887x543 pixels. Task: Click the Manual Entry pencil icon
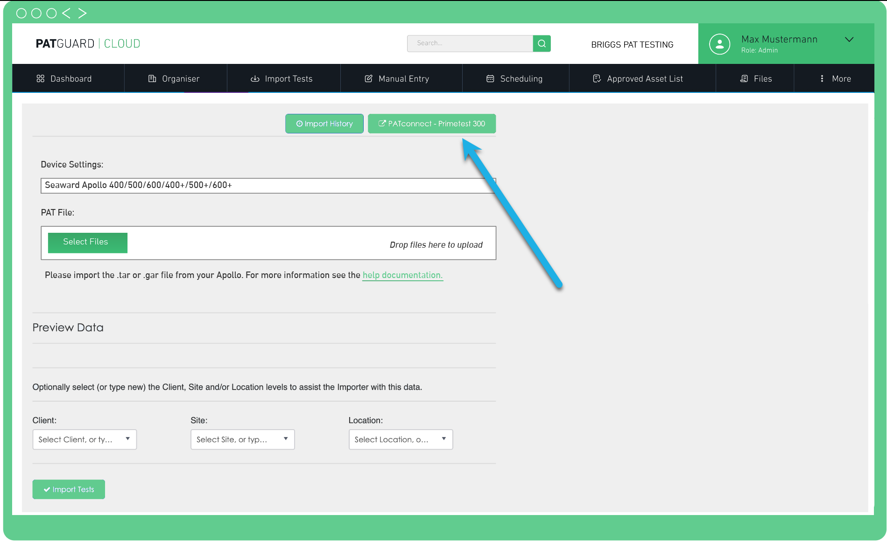pos(368,78)
